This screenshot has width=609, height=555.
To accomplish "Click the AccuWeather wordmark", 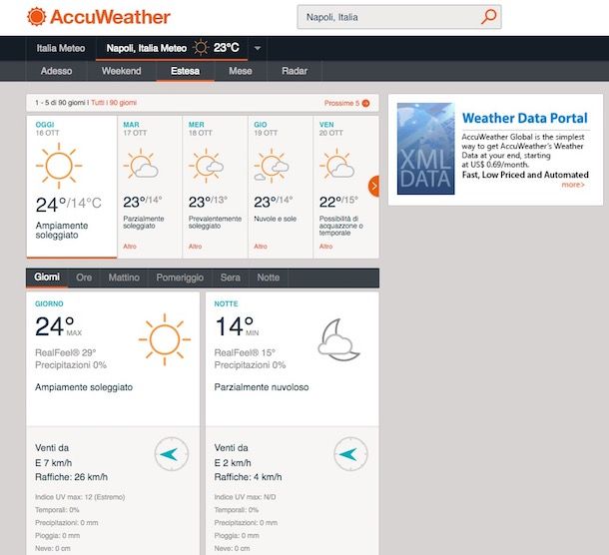I will coord(110,17).
